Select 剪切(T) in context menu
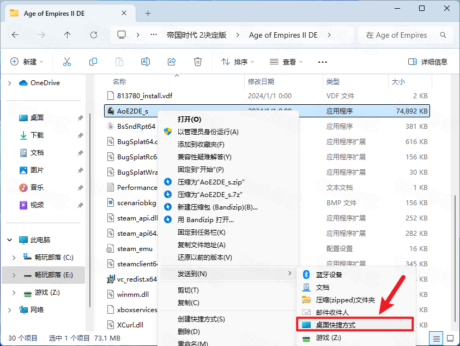 (x=228, y=290)
